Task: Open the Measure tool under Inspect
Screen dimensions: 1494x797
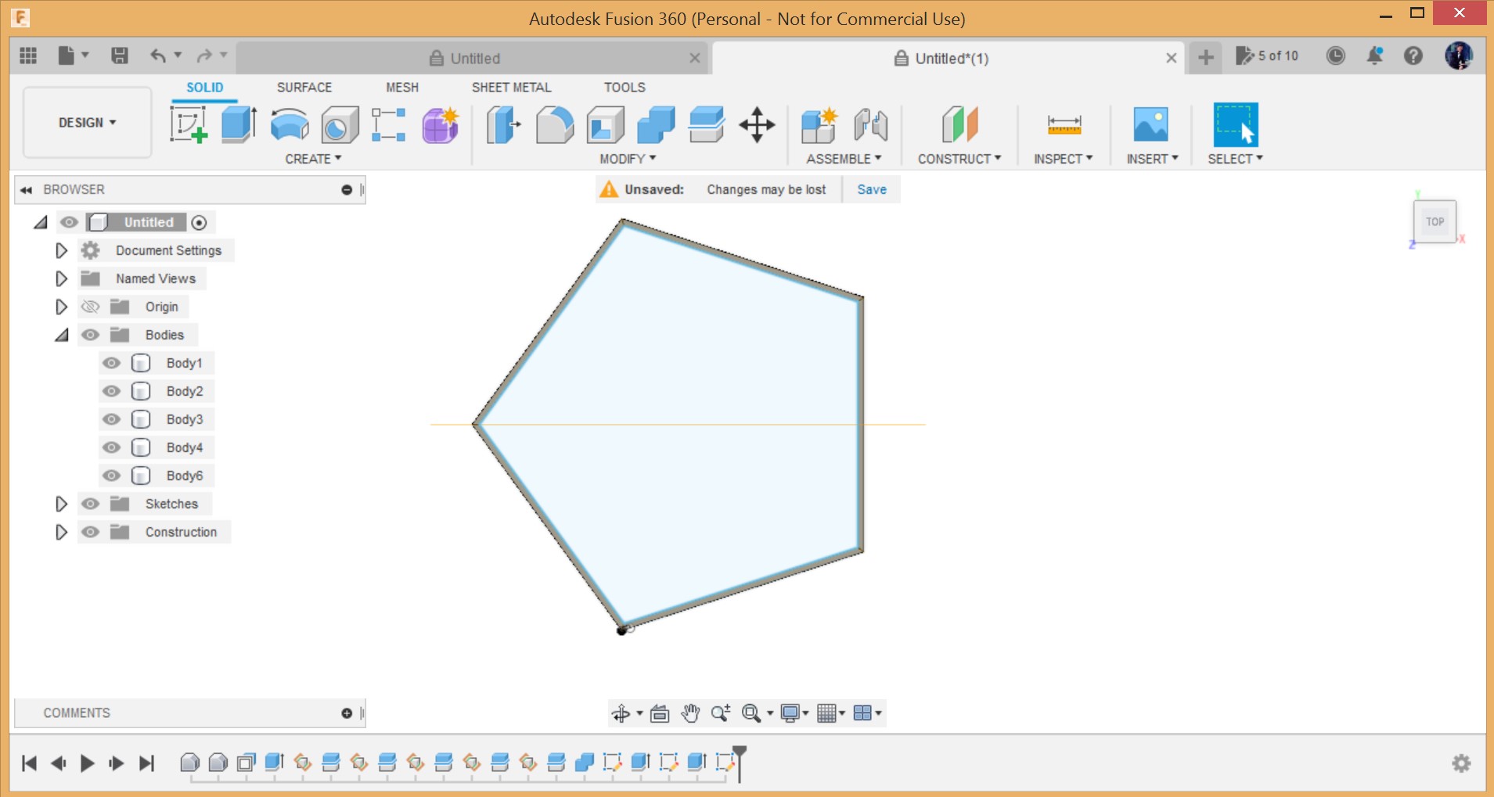Action: tap(1063, 125)
